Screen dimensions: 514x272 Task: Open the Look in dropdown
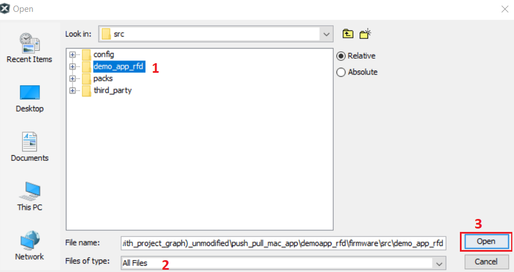326,34
